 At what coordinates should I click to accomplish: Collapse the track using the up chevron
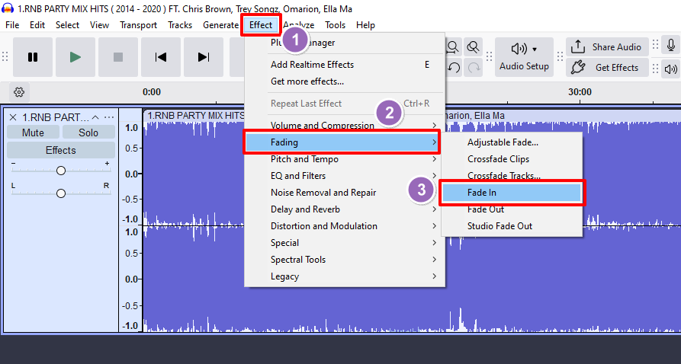95,117
